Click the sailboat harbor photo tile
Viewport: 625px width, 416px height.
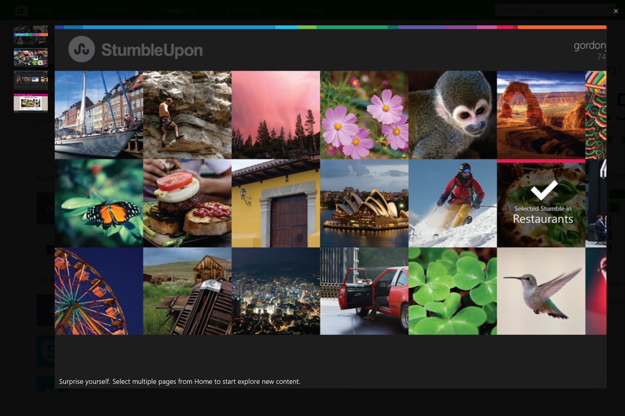point(99,115)
